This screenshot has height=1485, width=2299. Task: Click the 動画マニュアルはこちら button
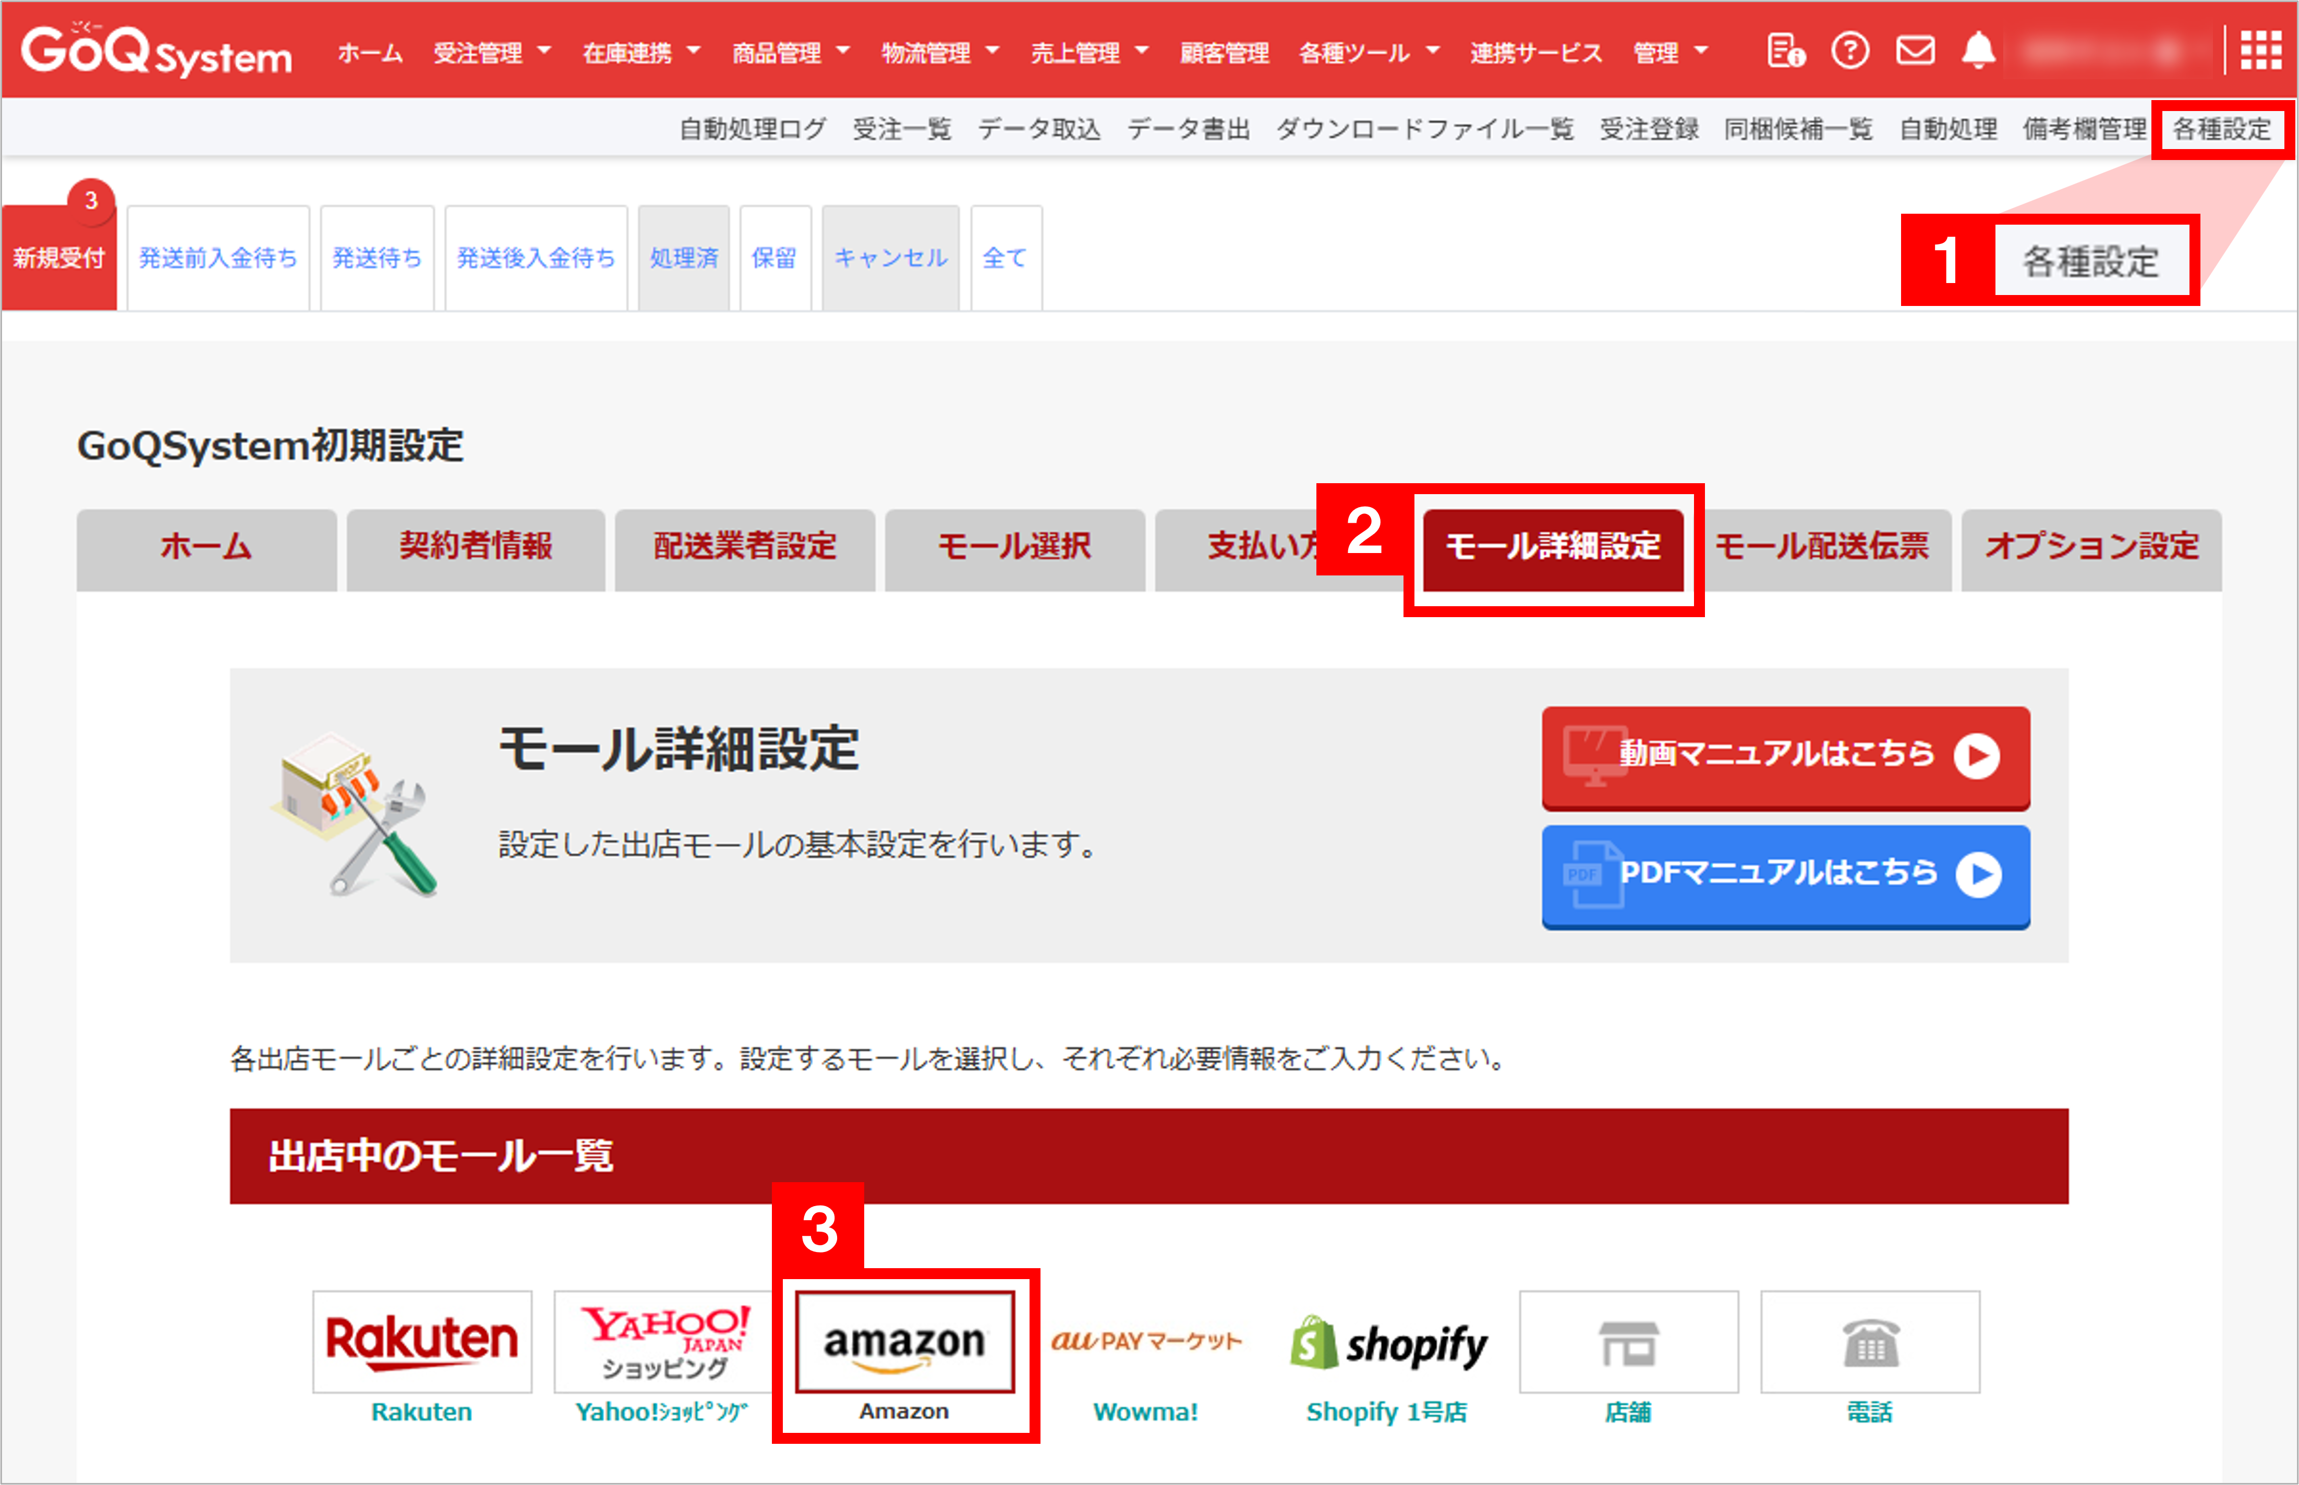1784,756
